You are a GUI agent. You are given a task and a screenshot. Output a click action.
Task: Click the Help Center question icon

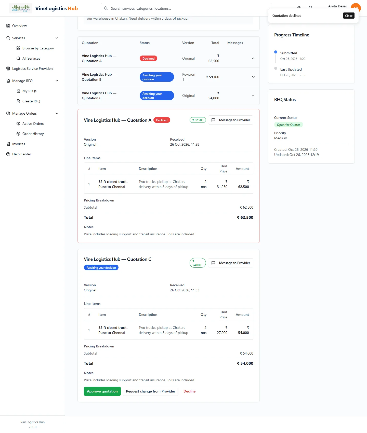8,154
